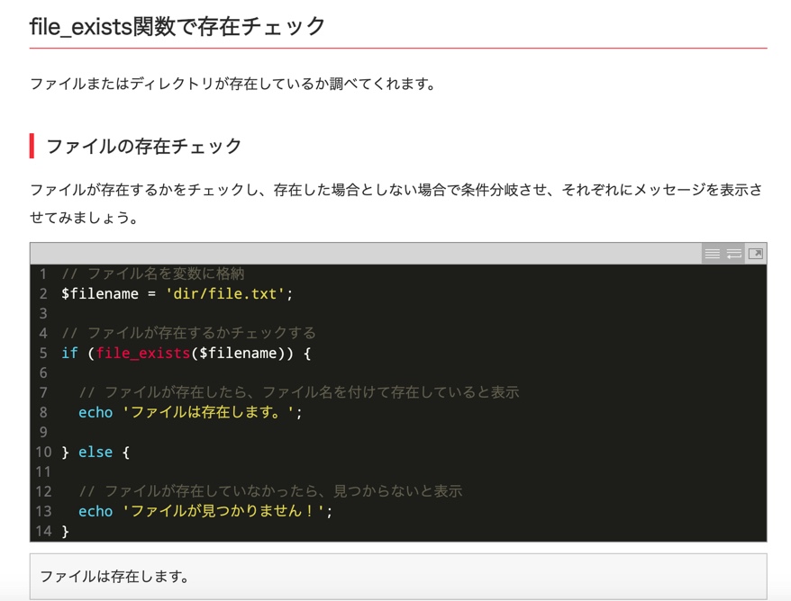
Task: Click the output box showing ファイルは存在します。
Action: (397, 576)
